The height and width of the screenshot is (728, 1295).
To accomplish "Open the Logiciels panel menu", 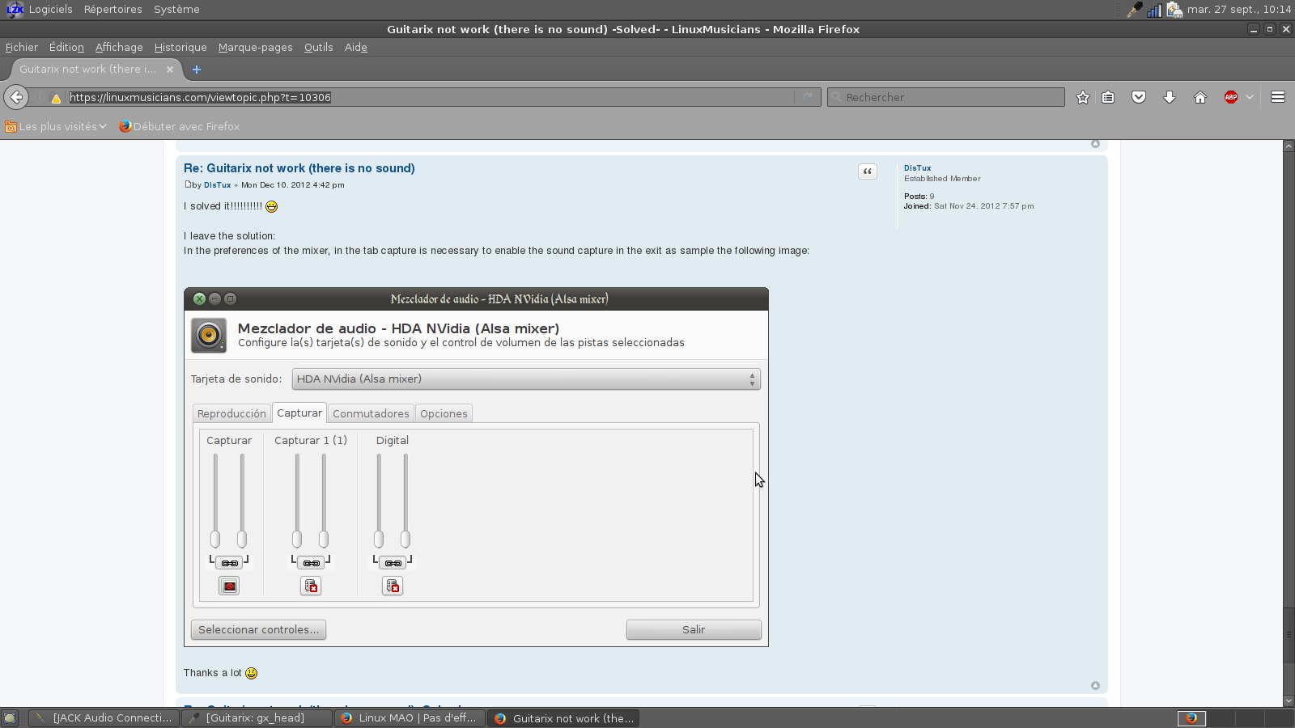I will click(x=50, y=10).
